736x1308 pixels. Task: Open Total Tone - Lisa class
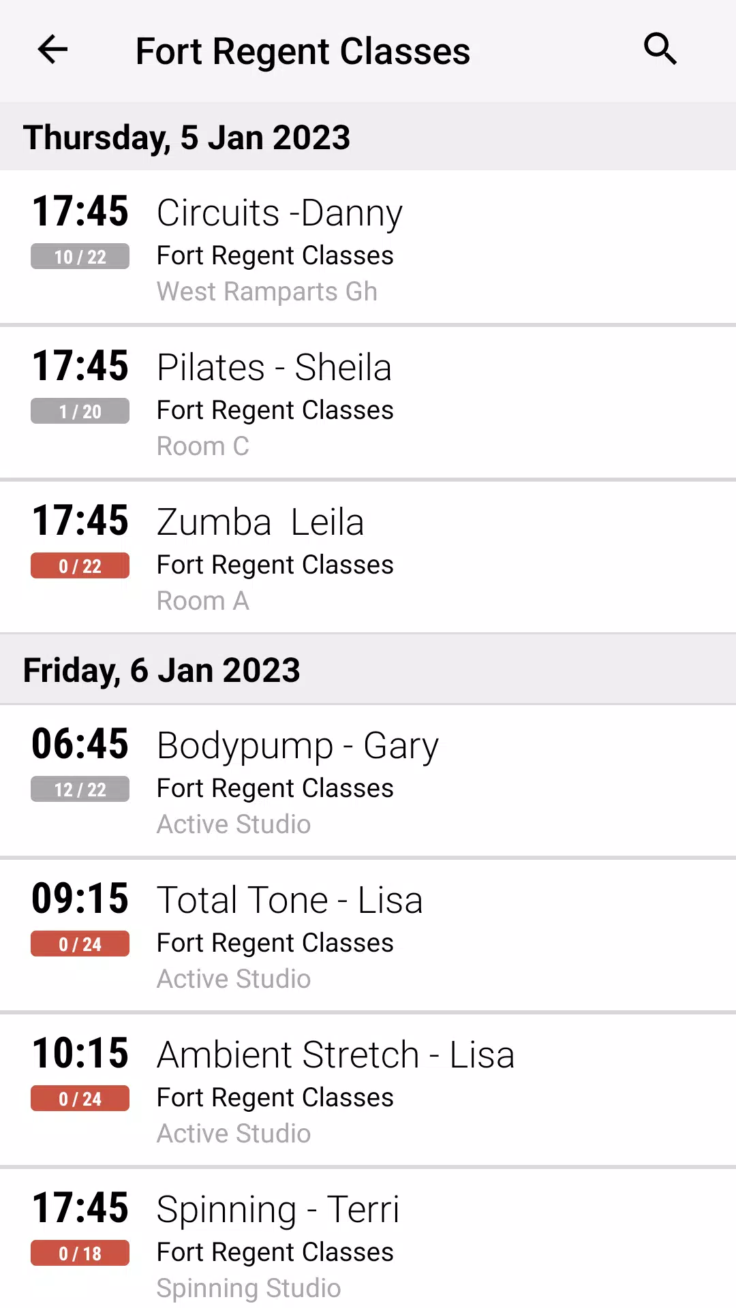(x=368, y=935)
